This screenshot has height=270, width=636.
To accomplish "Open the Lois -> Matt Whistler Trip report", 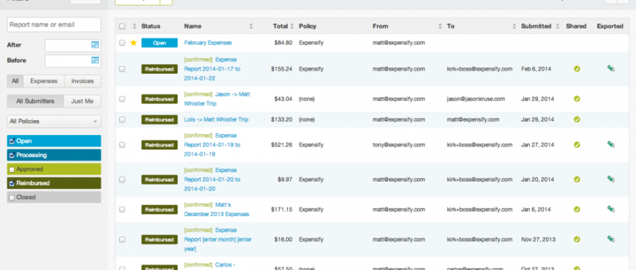I will click(x=216, y=119).
